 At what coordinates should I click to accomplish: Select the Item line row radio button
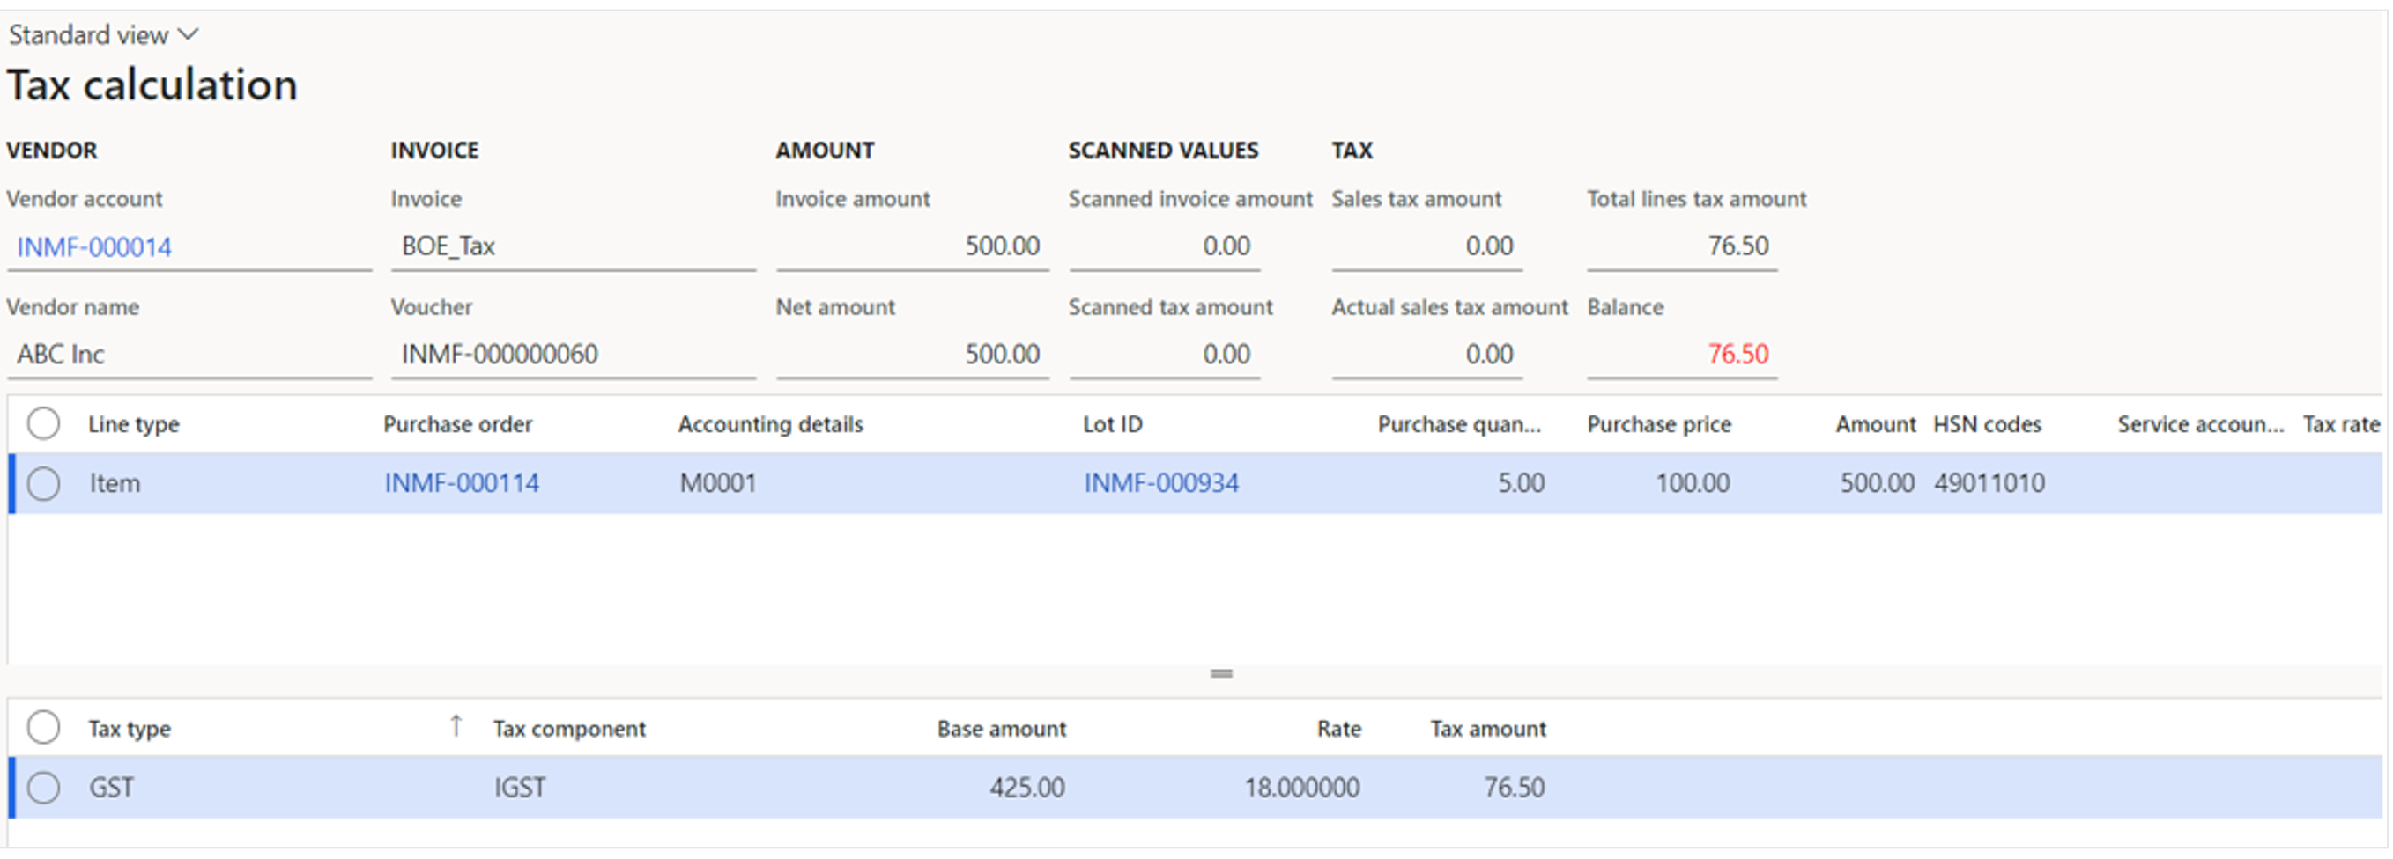point(44,483)
